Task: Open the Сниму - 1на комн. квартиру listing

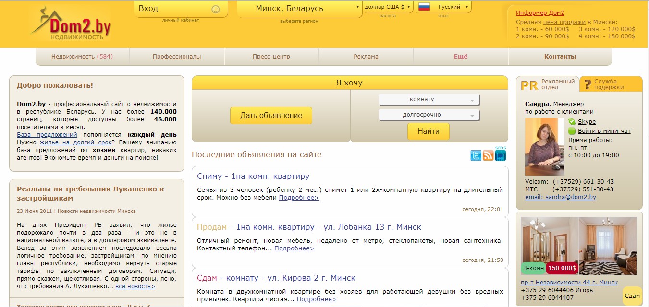Action: tap(253, 176)
